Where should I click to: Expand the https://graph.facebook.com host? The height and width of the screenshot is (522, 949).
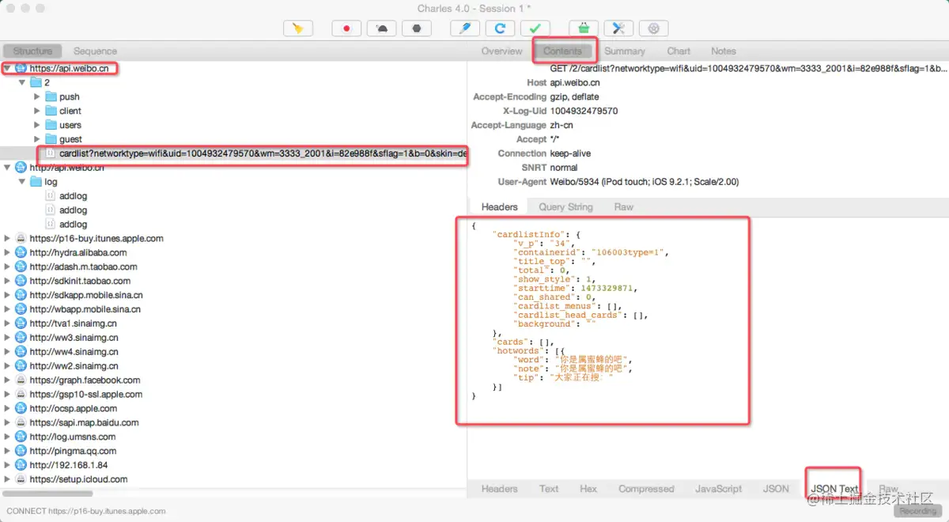(8, 380)
